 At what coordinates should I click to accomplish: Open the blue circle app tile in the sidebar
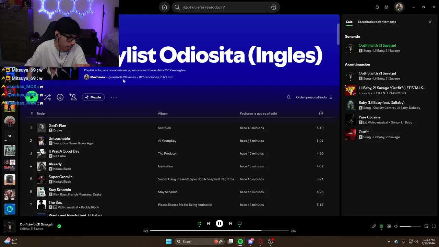[10, 209]
